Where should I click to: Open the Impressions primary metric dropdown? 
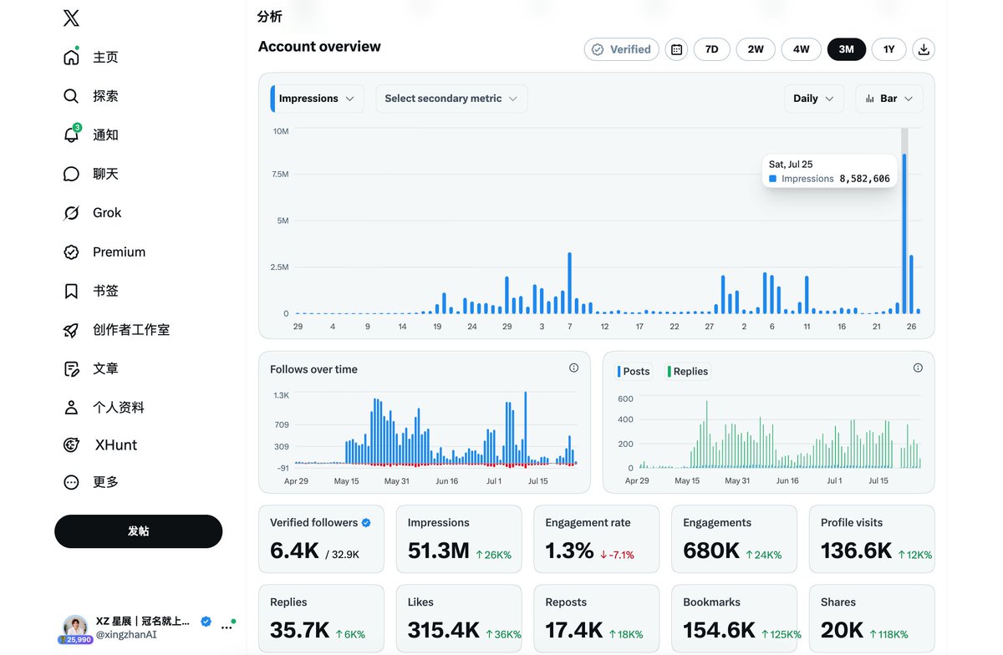pos(317,99)
